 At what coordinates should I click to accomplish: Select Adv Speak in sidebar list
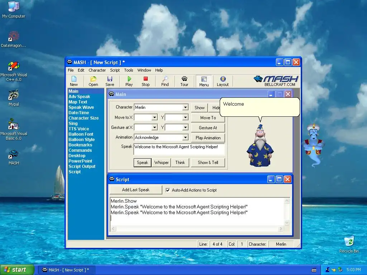click(x=79, y=97)
